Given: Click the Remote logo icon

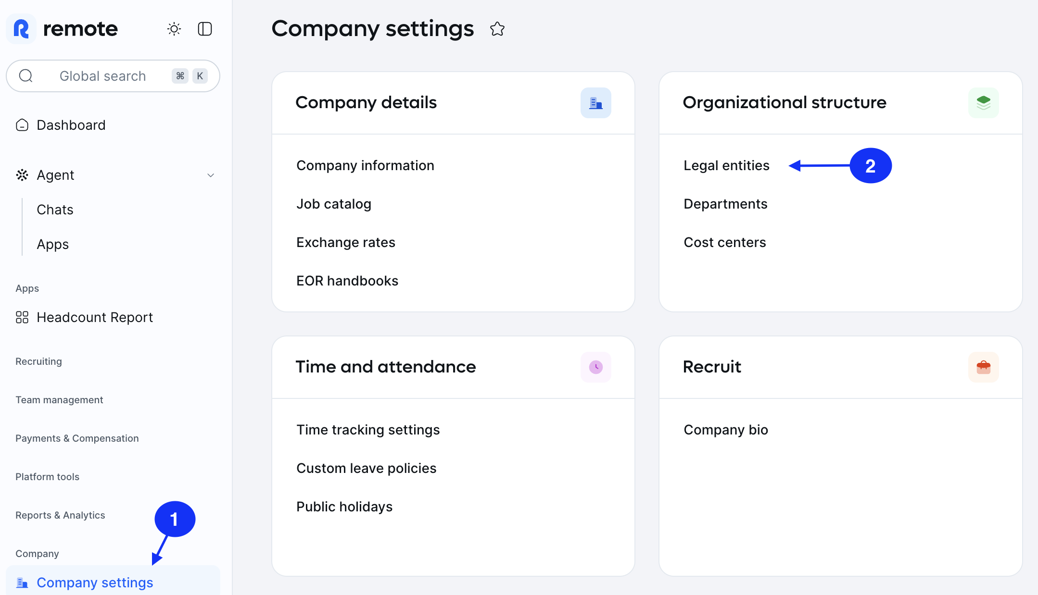Looking at the screenshot, I should point(21,29).
